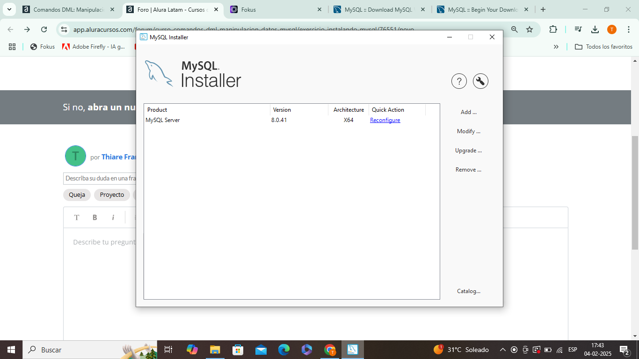Image resolution: width=639 pixels, height=359 pixels.
Task: Switch to the Comandos DML browser tab
Action: point(68,9)
